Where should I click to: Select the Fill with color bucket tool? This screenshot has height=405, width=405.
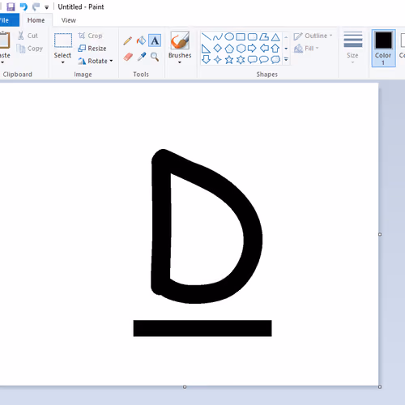click(x=141, y=40)
